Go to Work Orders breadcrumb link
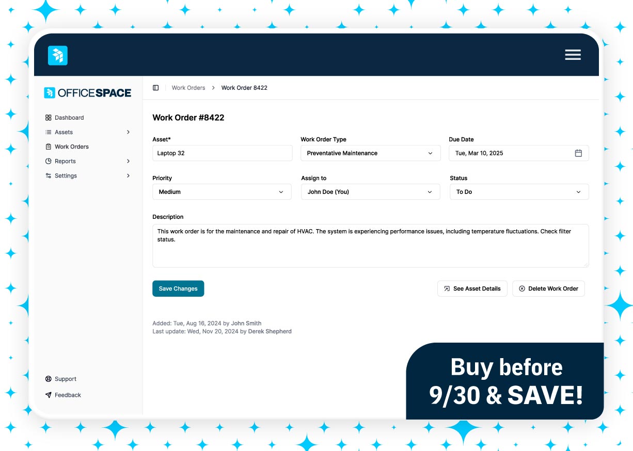This screenshot has width=633, height=451. [188, 88]
